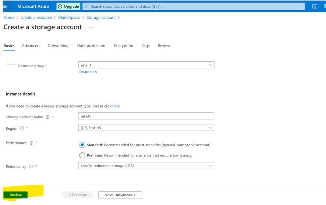
Task: Go to Storage account breadcrumb
Action: [101, 17]
